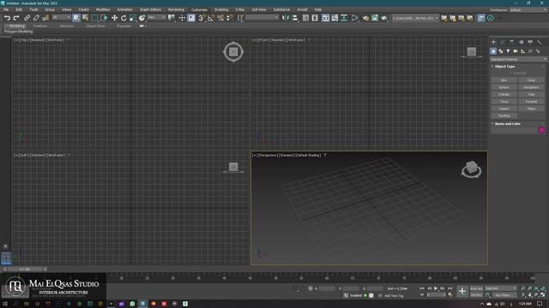Viewport: 549px width, 308px height.
Task: Click the Unlink Selection icon
Action: click(36, 18)
